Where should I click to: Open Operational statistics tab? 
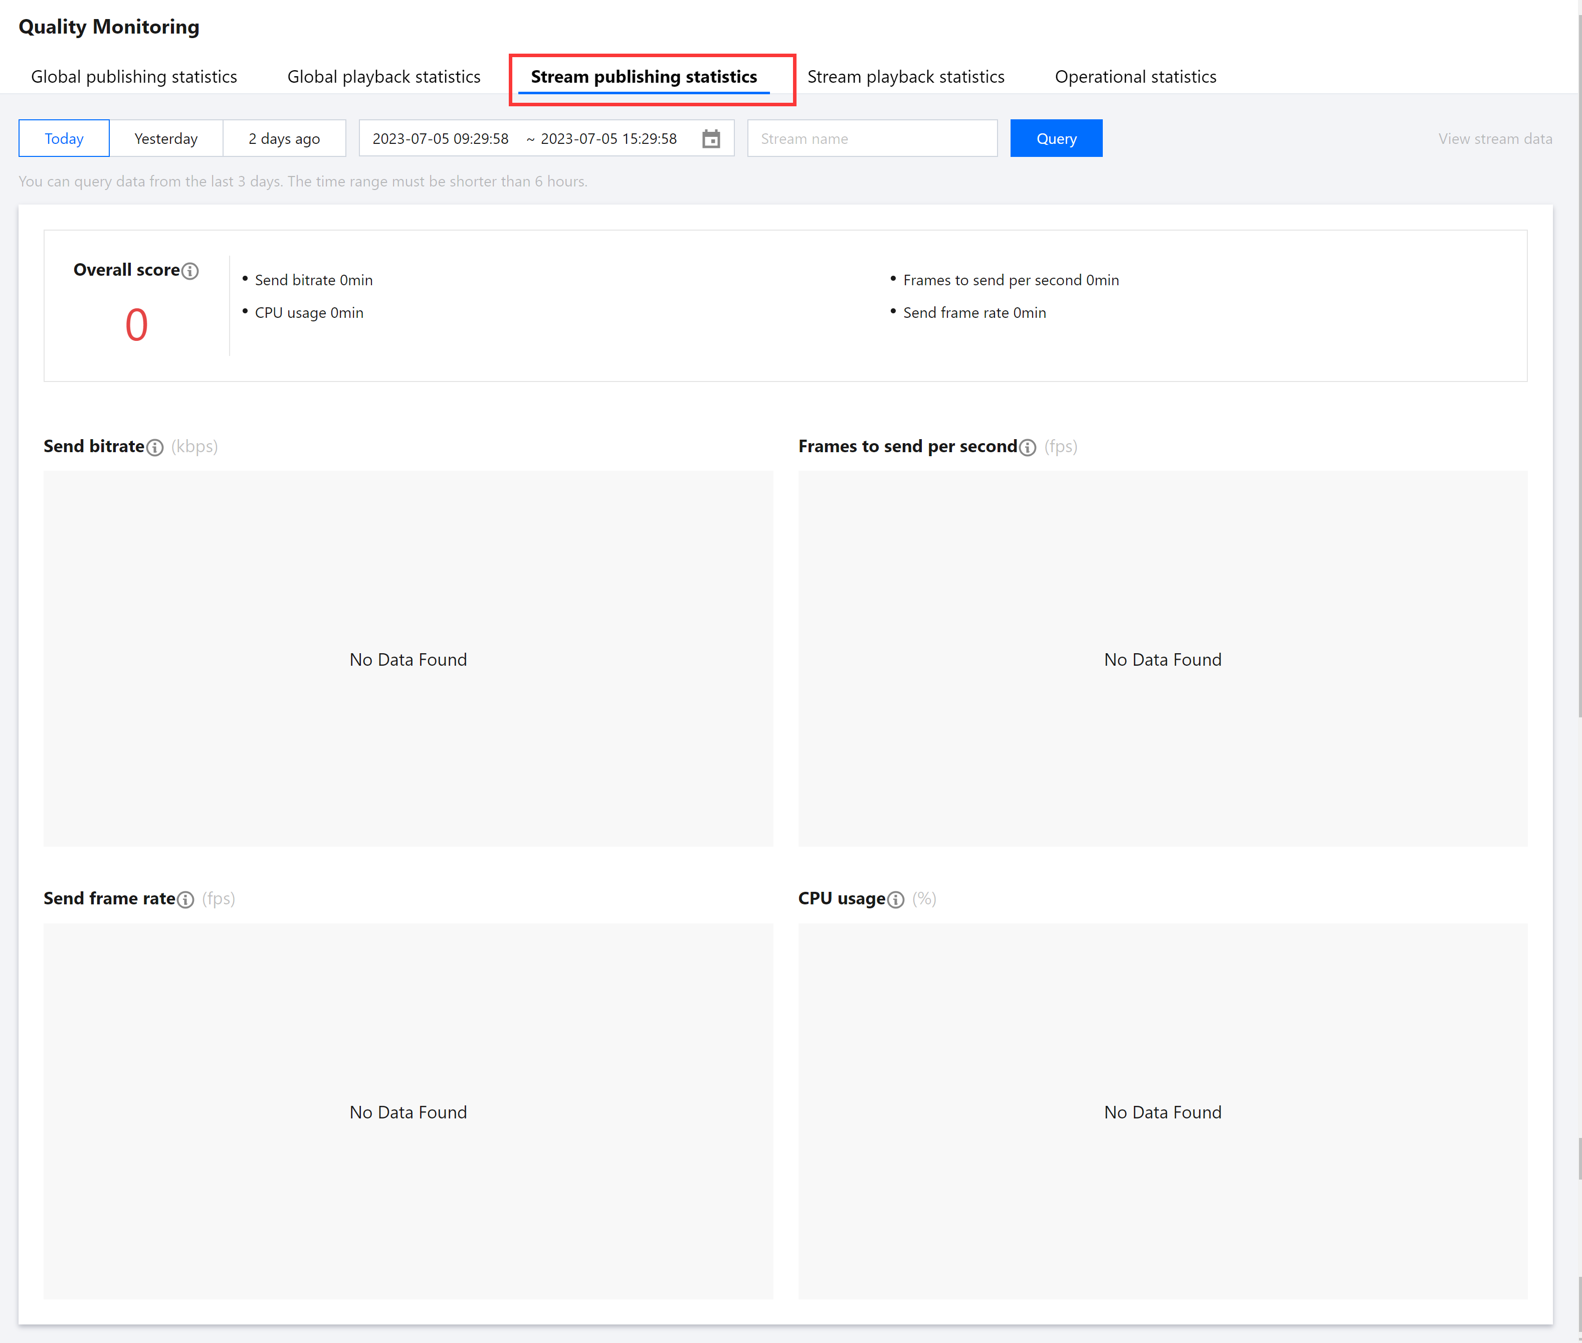[1135, 77]
